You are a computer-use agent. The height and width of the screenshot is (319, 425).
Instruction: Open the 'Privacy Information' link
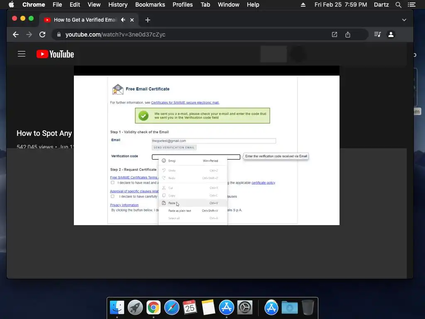click(x=124, y=205)
